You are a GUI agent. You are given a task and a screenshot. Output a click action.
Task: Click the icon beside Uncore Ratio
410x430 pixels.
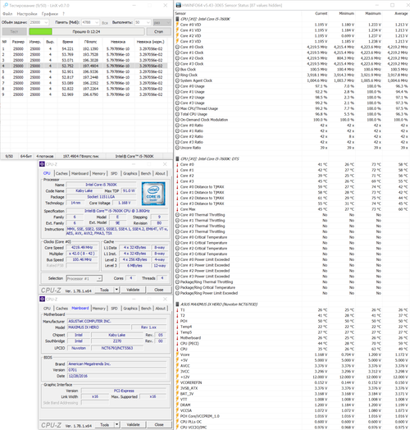pyautogui.click(x=177, y=148)
